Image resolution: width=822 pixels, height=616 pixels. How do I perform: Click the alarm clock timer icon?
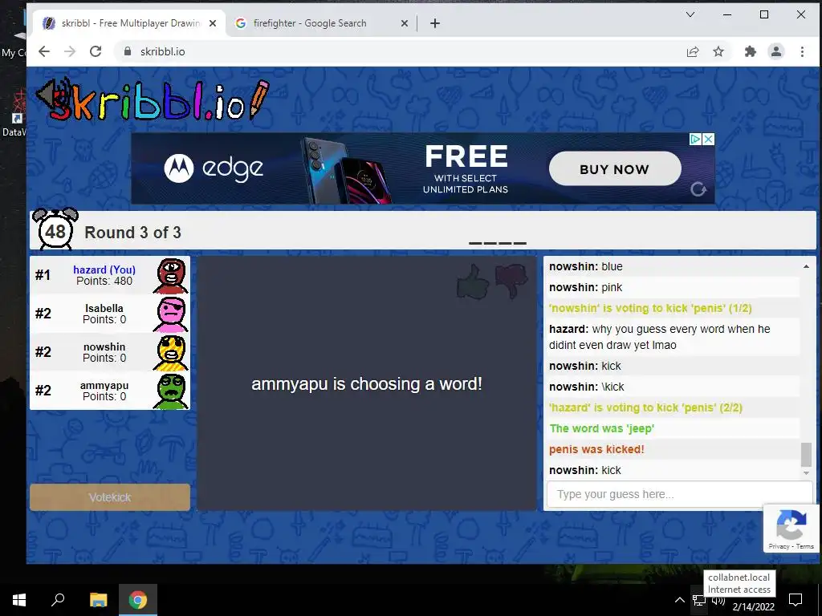(55, 229)
